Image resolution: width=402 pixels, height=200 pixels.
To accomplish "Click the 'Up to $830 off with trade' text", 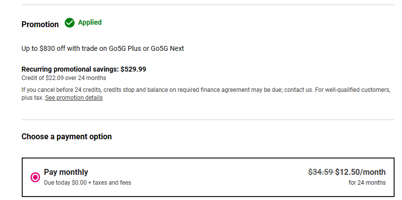I will tap(59, 48).
